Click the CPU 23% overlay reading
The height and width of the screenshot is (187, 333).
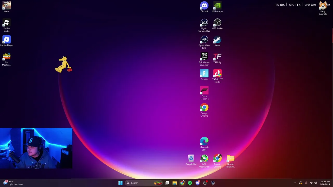(x=310, y=5)
